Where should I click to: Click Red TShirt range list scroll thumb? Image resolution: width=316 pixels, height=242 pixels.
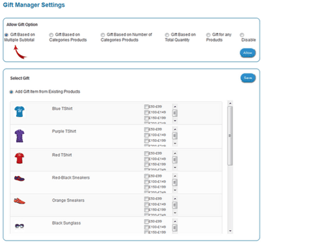click(175, 160)
